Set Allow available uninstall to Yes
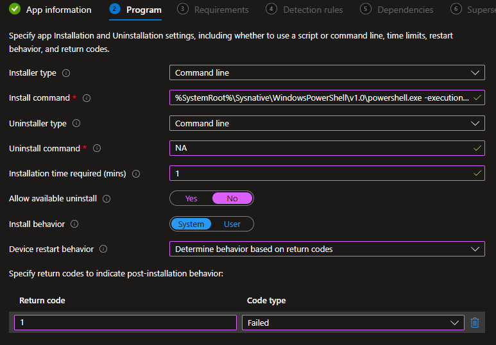496x345 pixels. 191,199
